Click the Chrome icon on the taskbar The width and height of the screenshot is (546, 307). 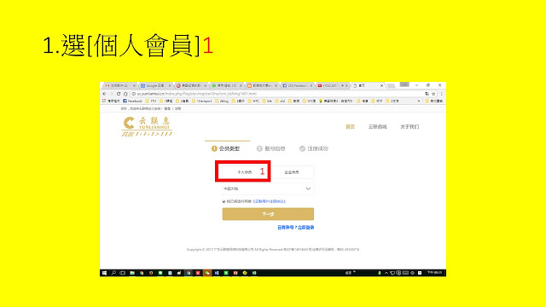click(189, 273)
